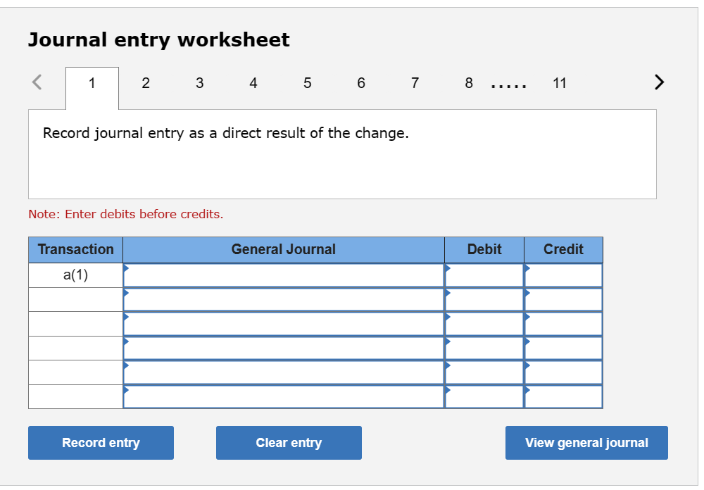Click the left navigation chevron arrow
The width and height of the screenshot is (704, 490).
click(x=36, y=82)
